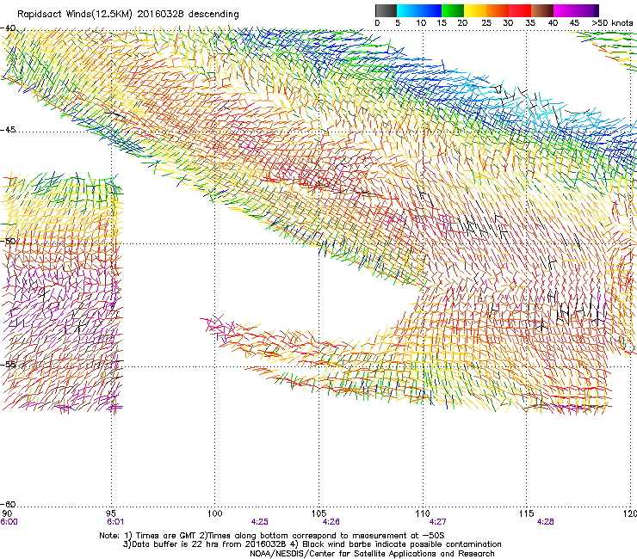
Task: Click the purple time label '4:25'
Action: point(260,522)
